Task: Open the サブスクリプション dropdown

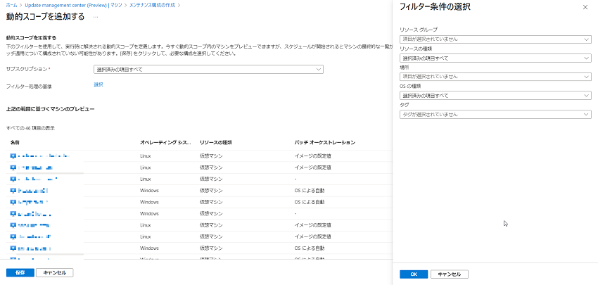Action: [x=208, y=69]
